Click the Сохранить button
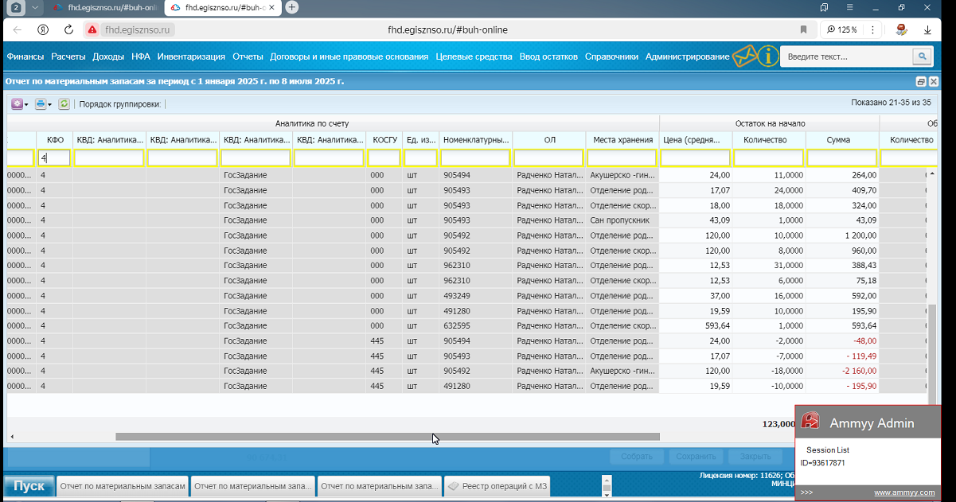956x502 pixels. click(696, 457)
